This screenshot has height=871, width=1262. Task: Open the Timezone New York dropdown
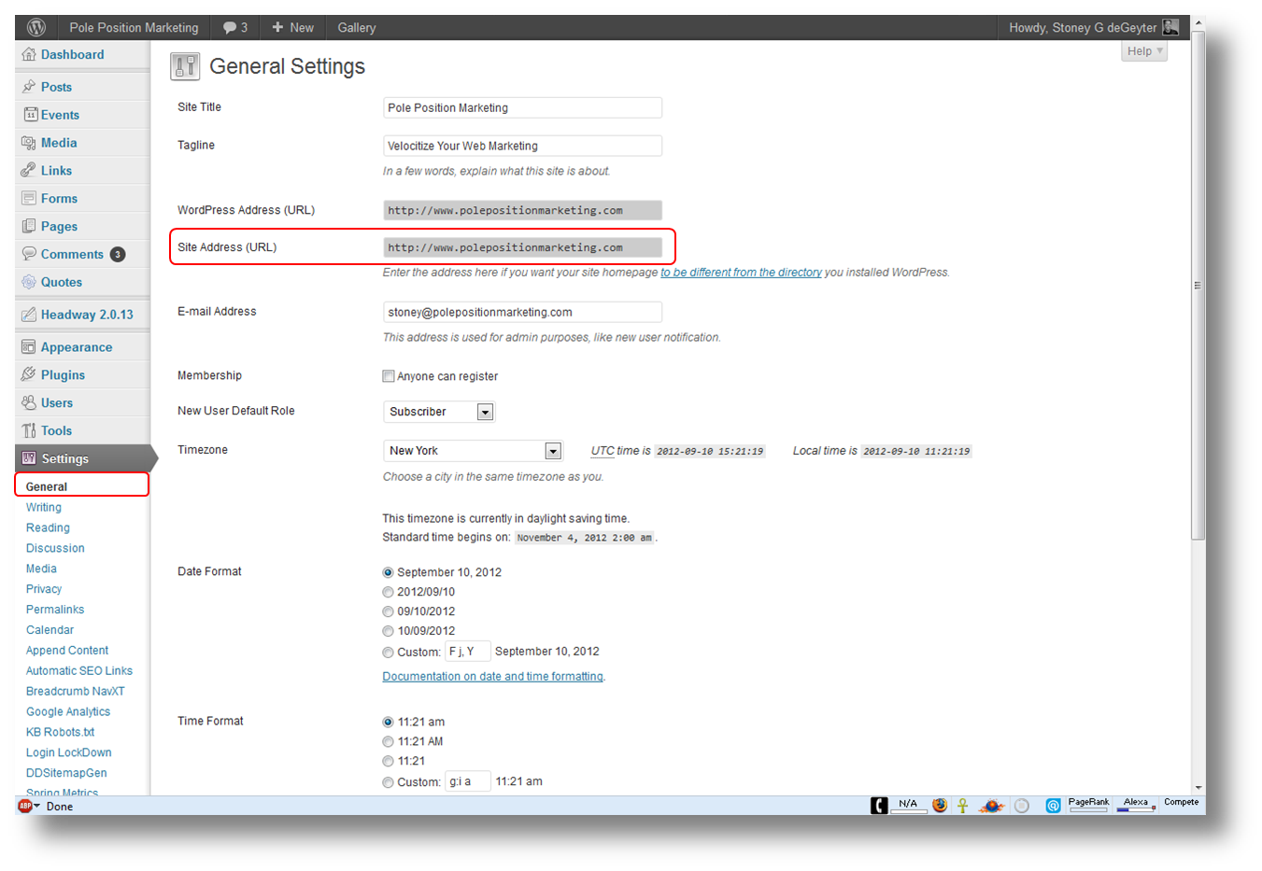pos(473,451)
